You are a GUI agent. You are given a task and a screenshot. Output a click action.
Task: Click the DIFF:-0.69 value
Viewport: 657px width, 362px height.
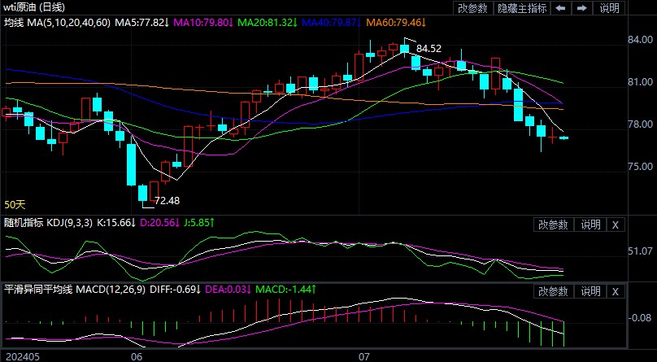[x=176, y=289]
